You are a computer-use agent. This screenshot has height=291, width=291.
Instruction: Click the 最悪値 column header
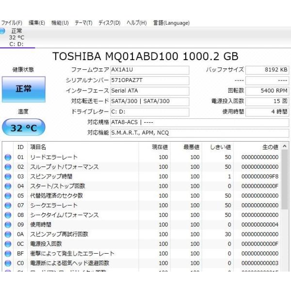(x=186, y=147)
